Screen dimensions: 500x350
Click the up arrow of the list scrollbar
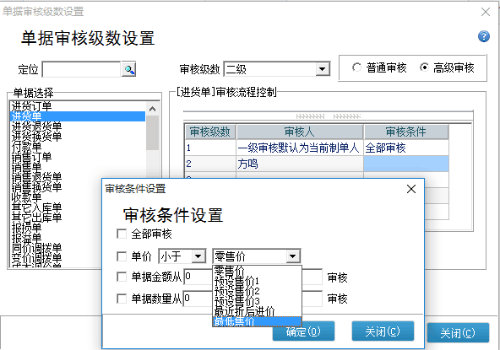[152, 109]
